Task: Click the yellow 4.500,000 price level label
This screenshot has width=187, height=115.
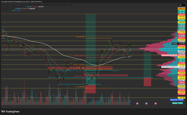Action: click(182, 92)
